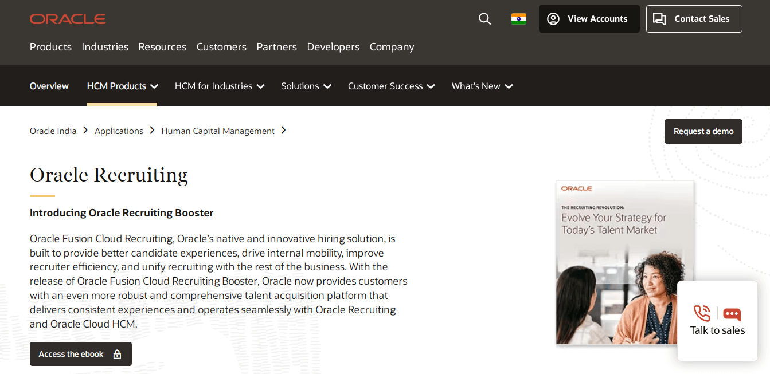Click the chat bubble icon in Talk to sales
Screen dimensions: 770x374
point(732,314)
